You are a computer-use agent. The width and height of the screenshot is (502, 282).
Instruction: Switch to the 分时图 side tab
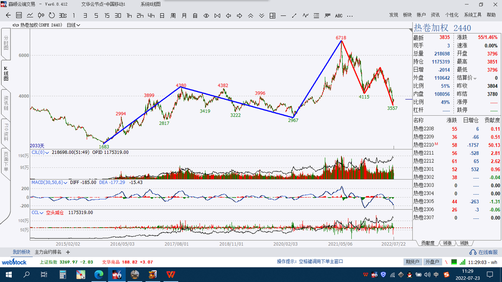pos(5,43)
